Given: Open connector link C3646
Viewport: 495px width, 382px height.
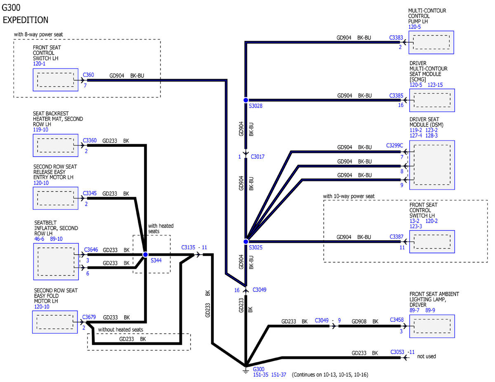Looking at the screenshot, I should click(91, 250).
